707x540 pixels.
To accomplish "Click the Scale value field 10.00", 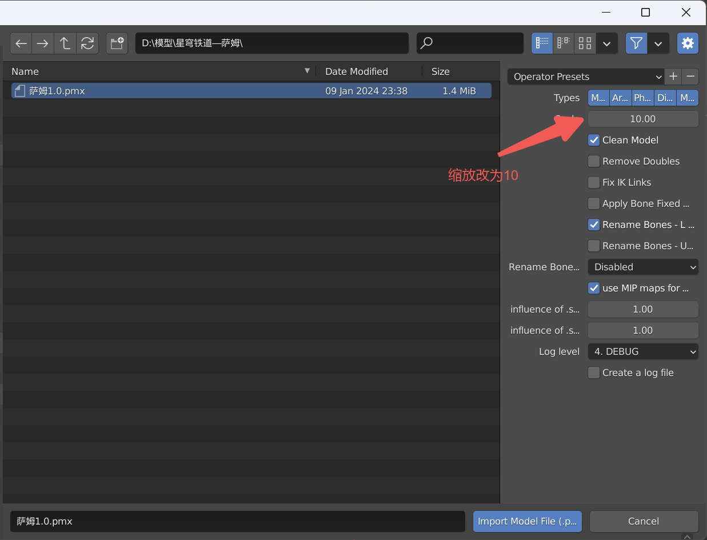I will click(x=643, y=119).
